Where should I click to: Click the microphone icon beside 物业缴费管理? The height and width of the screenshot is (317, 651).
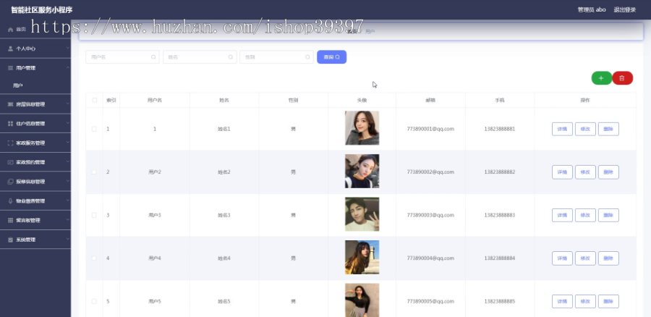click(11, 200)
